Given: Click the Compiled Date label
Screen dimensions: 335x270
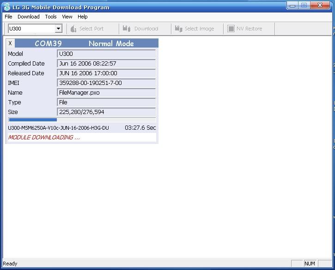Looking at the screenshot, I should [26, 64].
